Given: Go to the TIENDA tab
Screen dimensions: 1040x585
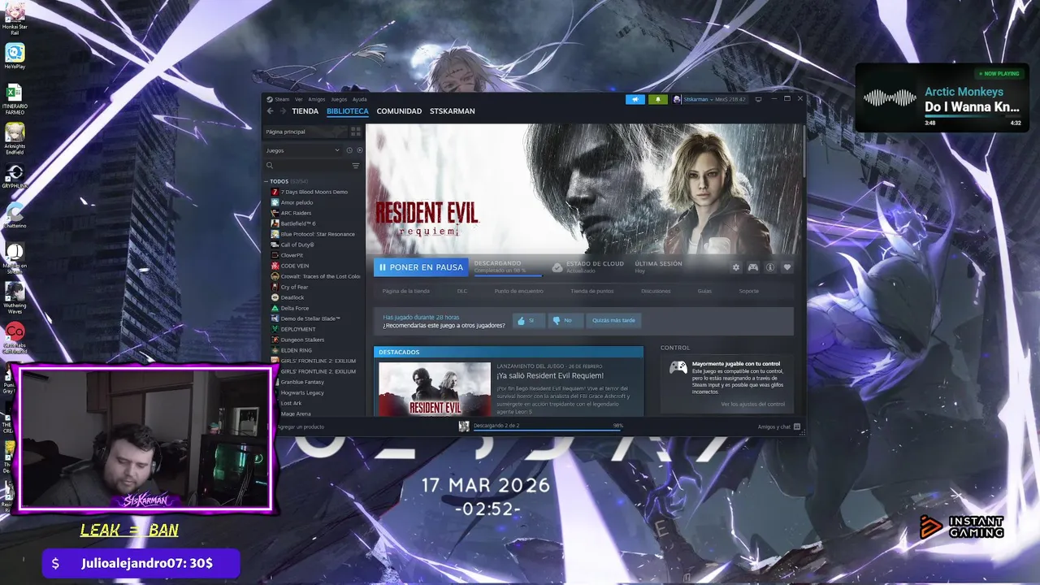Looking at the screenshot, I should pos(305,111).
